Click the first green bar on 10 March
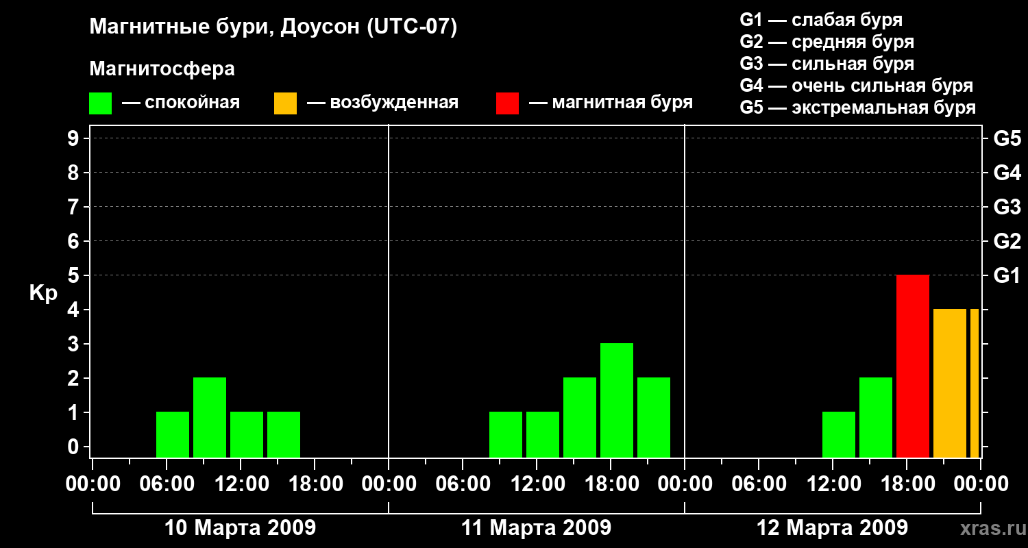1028x548 pixels. [x=173, y=435]
